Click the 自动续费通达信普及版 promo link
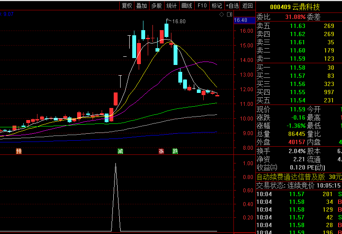Screen dimensions: 342x234 click(291, 177)
